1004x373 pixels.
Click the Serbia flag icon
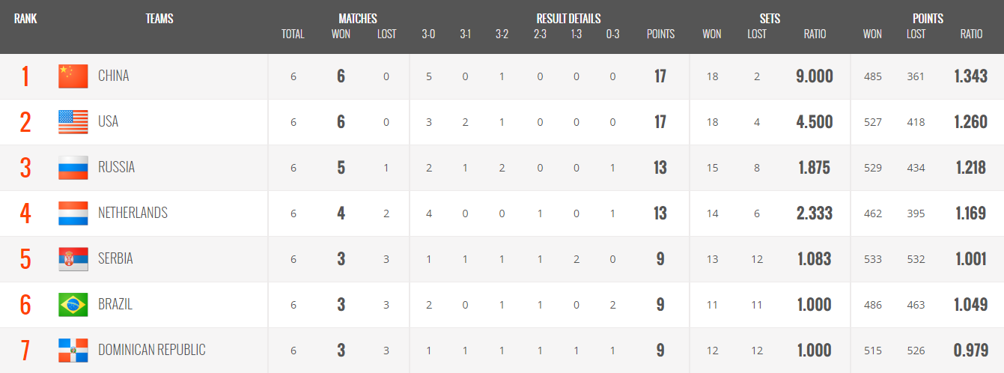(x=73, y=259)
